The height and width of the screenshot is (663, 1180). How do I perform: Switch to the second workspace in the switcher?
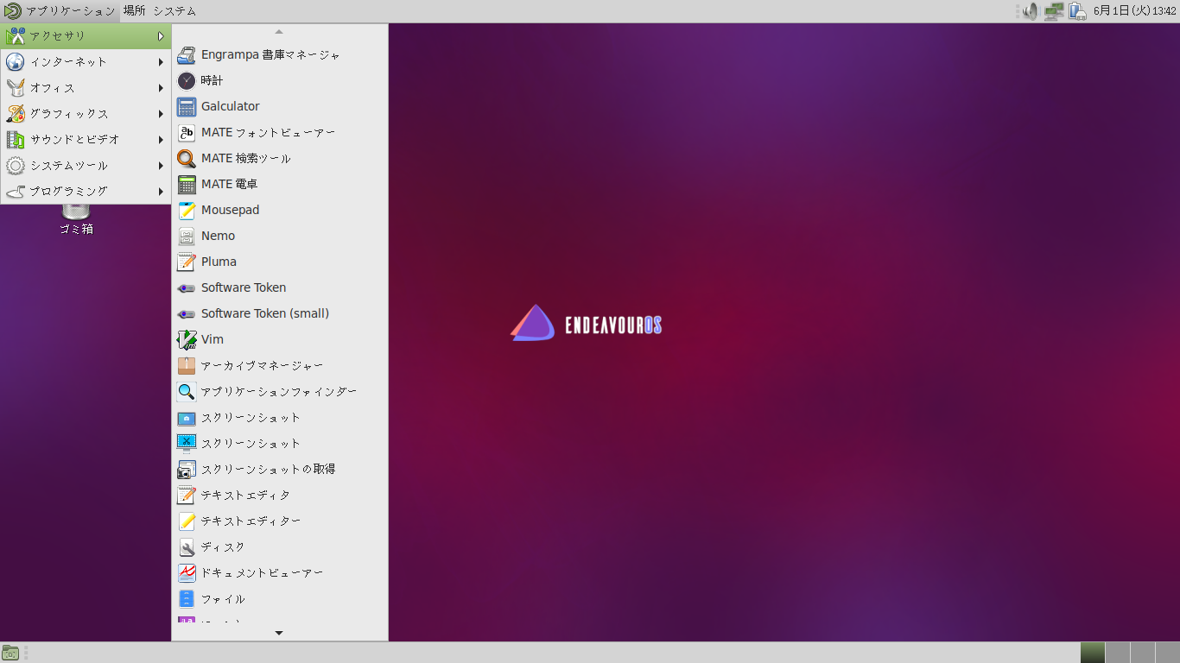(x=1118, y=653)
